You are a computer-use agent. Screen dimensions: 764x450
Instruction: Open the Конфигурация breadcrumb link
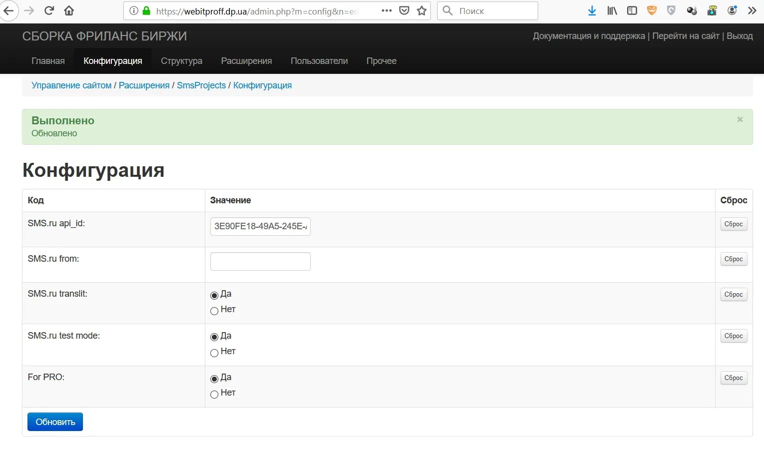tap(262, 85)
